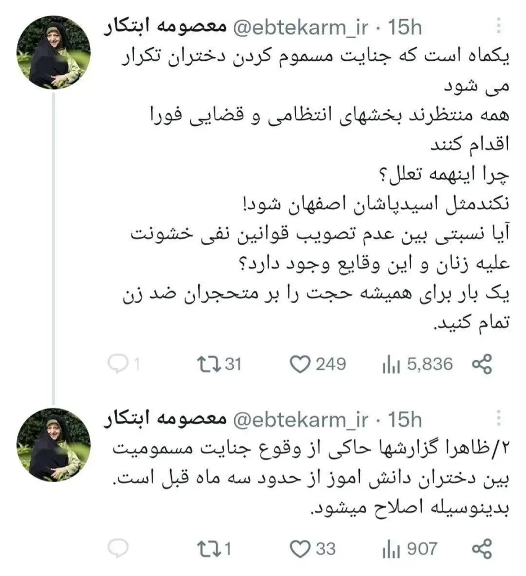526x576 pixels.
Task: Open more options menu of second tweet
Action: tap(499, 418)
